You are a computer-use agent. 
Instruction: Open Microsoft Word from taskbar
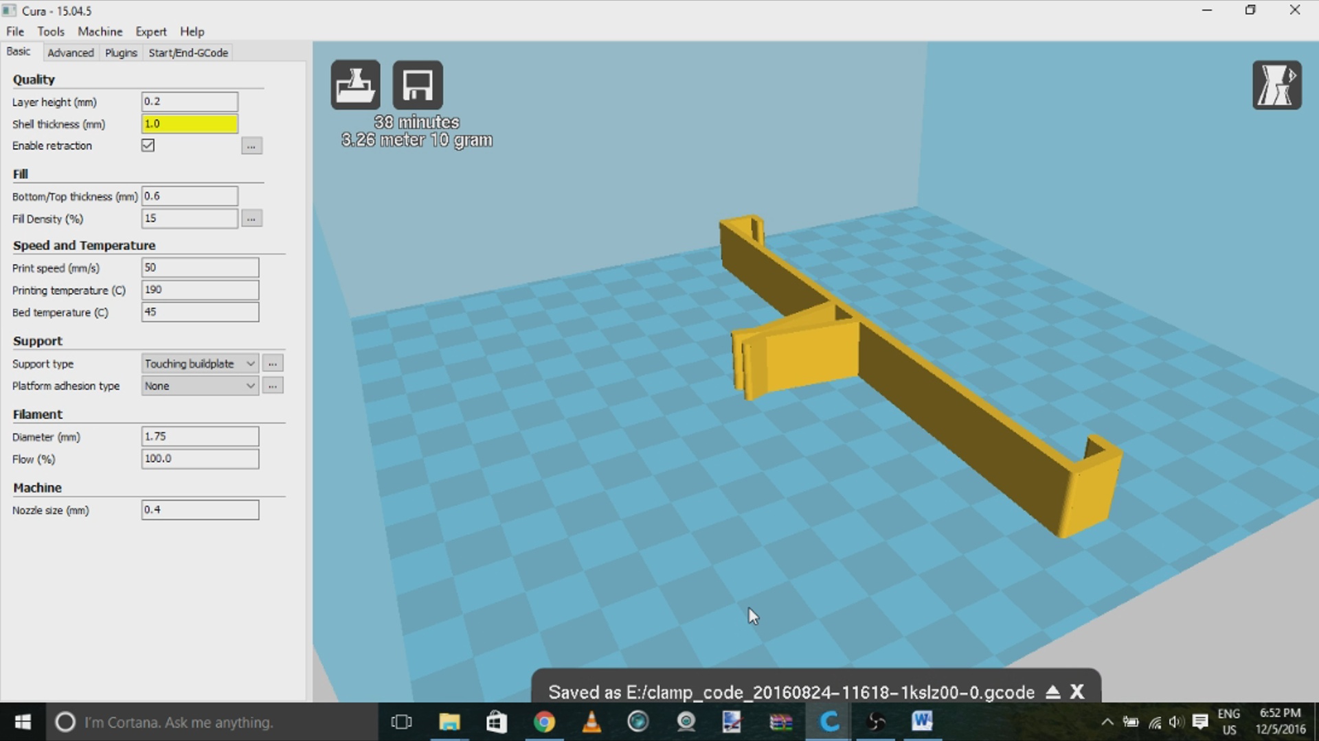[922, 722]
